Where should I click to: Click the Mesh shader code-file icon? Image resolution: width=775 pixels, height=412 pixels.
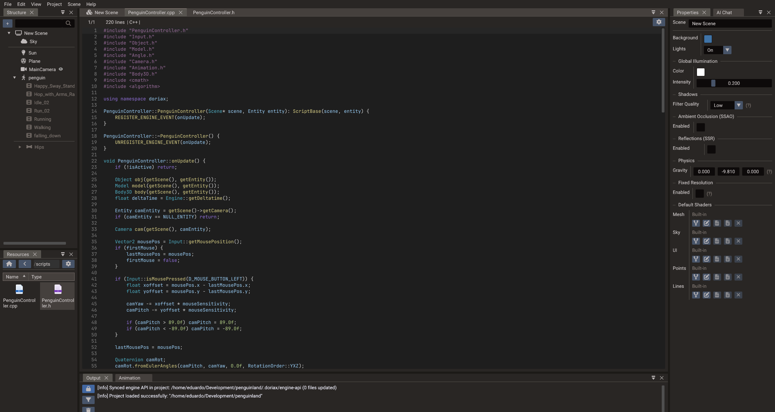click(x=717, y=223)
